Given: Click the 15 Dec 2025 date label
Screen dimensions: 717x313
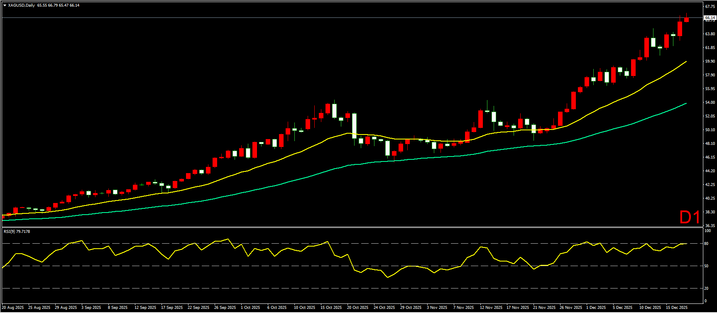Looking at the screenshot, I should 677,308.
